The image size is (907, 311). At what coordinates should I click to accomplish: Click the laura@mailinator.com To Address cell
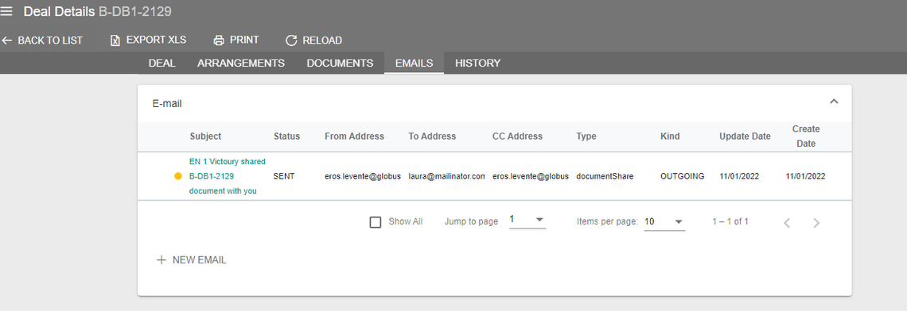pyautogui.click(x=446, y=176)
